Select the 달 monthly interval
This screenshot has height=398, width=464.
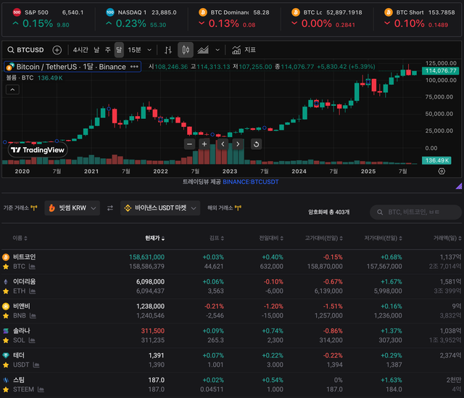coord(119,50)
